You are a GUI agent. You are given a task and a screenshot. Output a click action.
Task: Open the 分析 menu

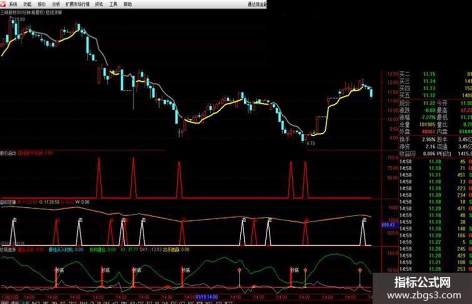(x=56, y=4)
